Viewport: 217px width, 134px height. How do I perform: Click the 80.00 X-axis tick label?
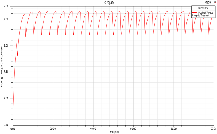pos(174,129)
